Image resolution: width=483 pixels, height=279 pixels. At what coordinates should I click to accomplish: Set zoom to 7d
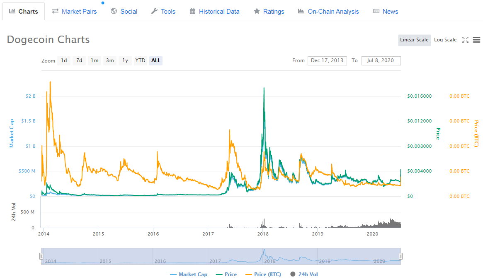tap(79, 60)
